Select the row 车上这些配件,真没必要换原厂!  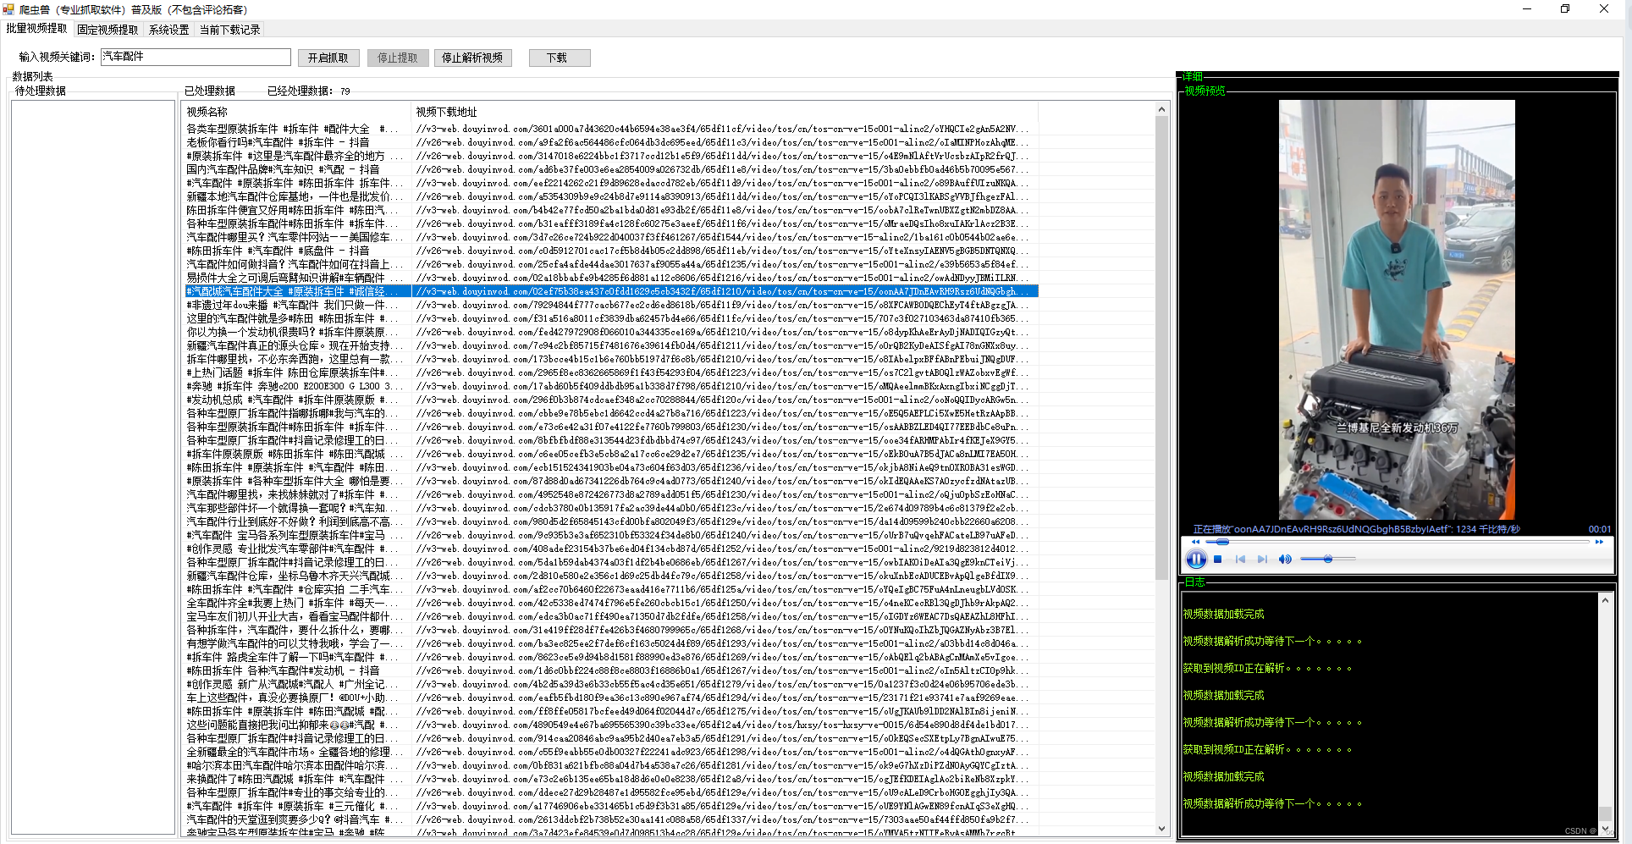pyautogui.click(x=611, y=698)
